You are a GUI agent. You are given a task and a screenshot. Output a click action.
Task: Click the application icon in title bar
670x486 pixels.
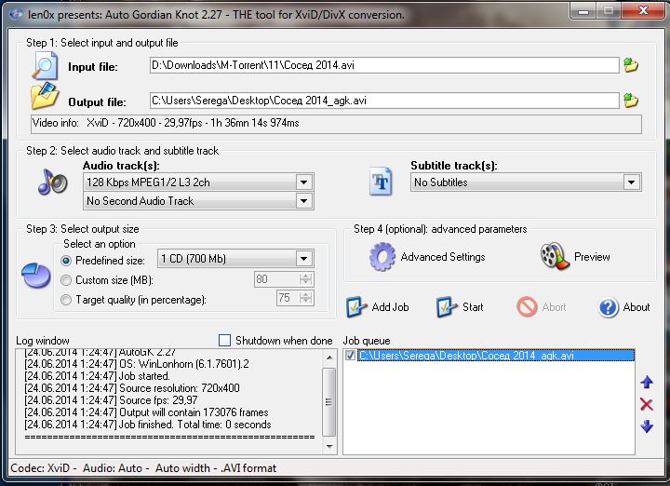pyautogui.click(x=16, y=14)
